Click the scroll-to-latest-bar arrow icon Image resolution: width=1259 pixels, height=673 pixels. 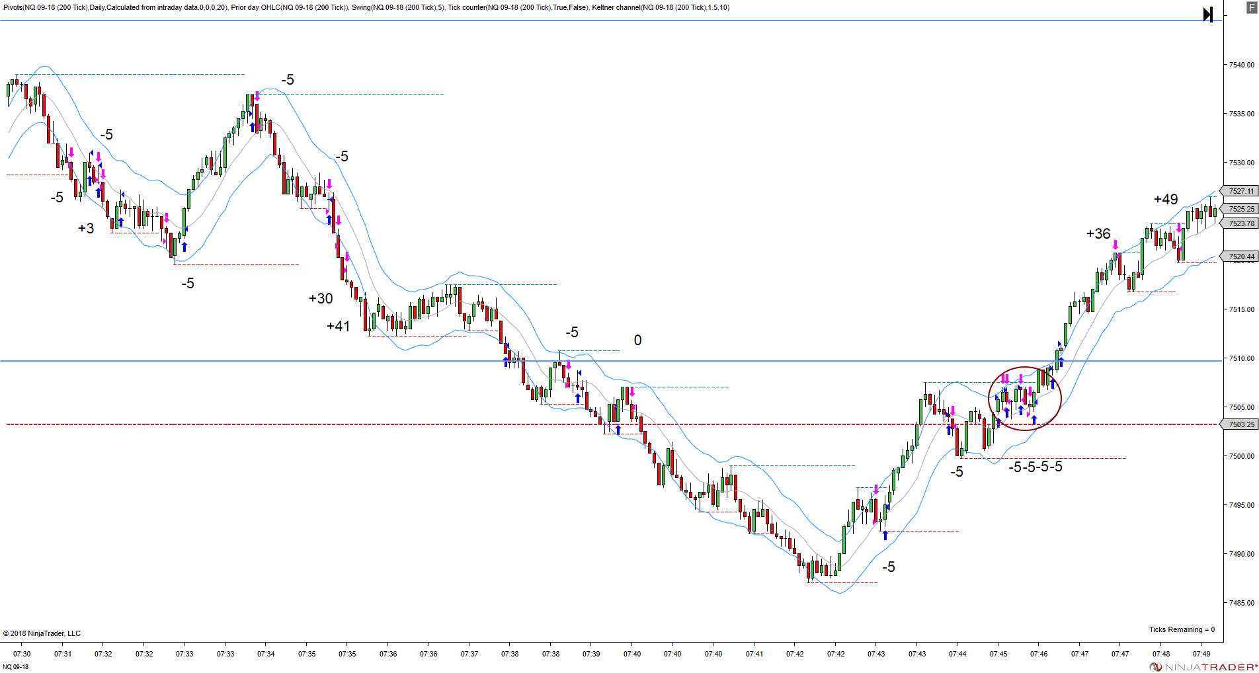[1207, 15]
